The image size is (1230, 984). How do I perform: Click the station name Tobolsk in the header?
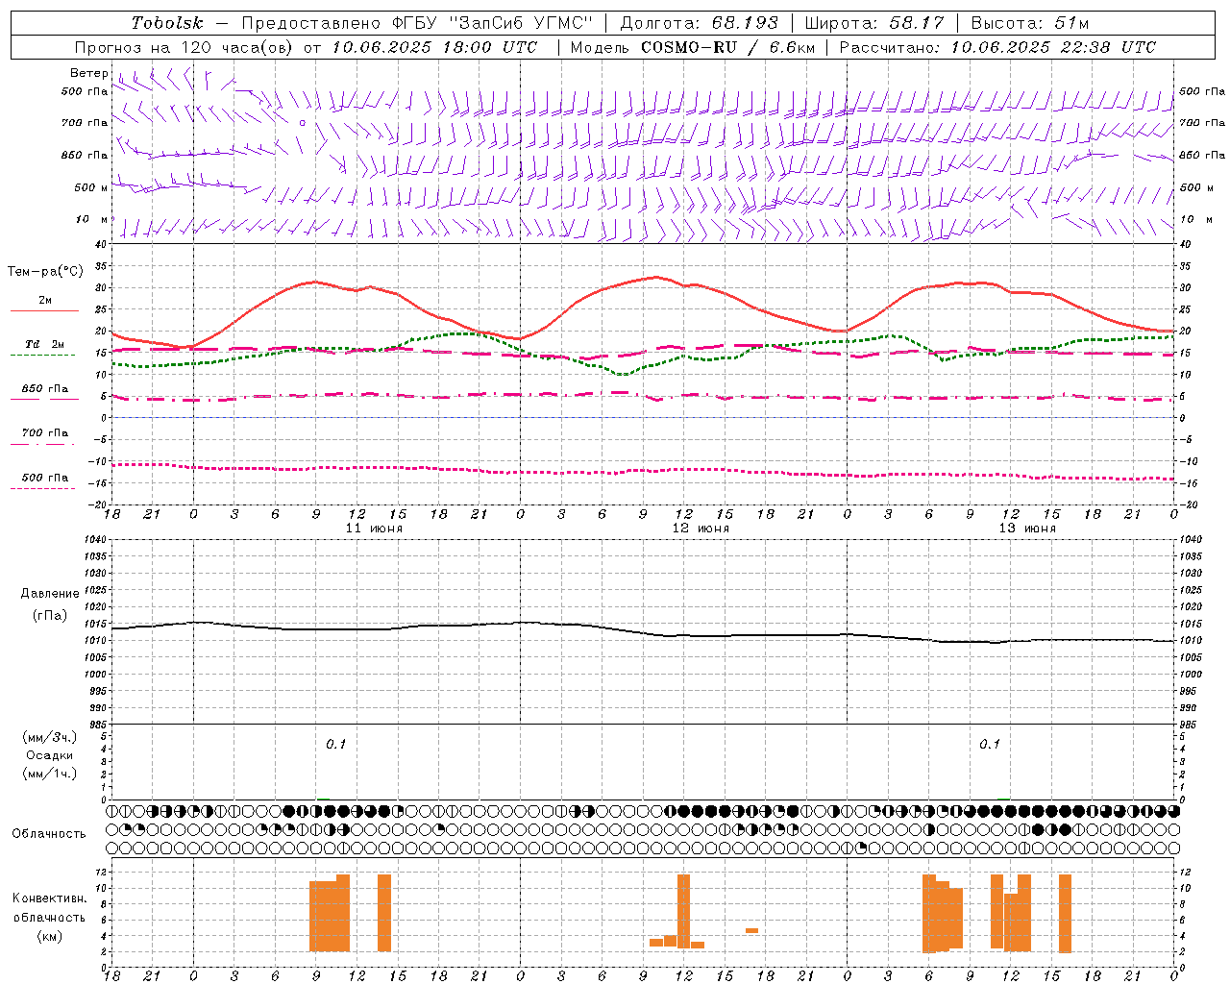click(x=167, y=23)
